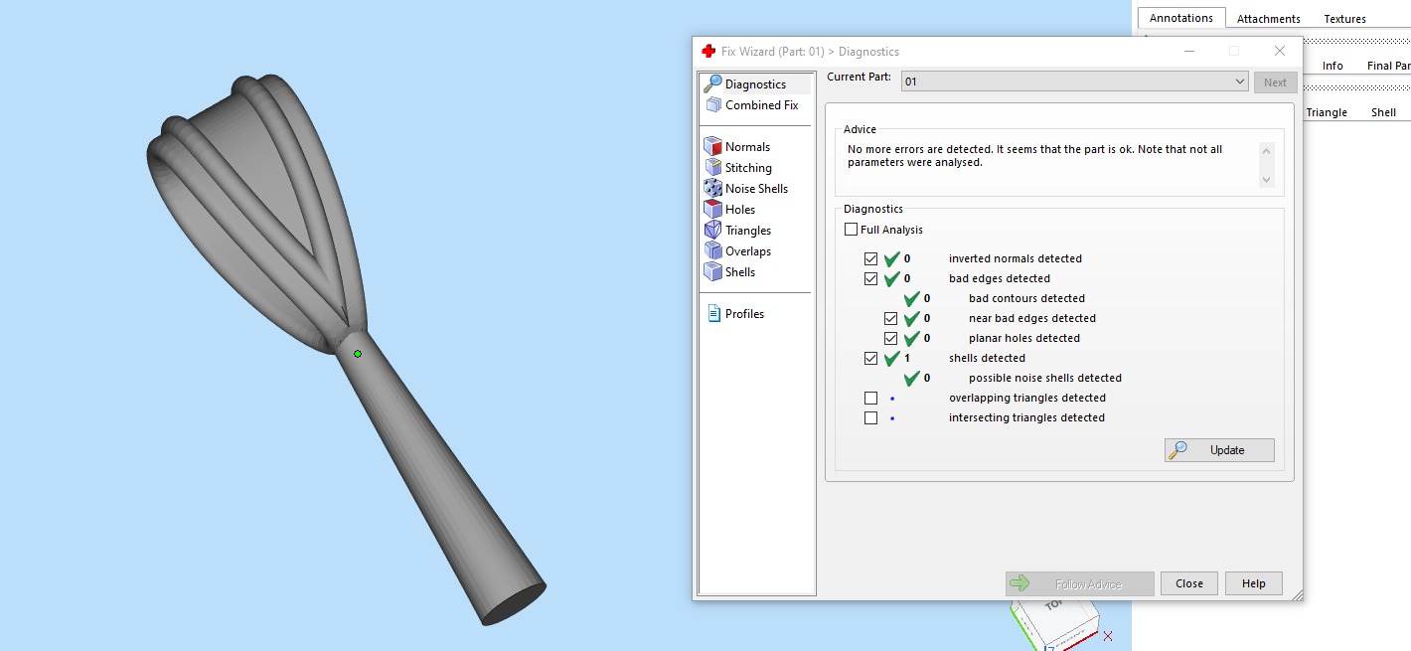Toggle the Full Analysis checkbox
Image resolution: width=1411 pixels, height=651 pixels.
tap(851, 230)
